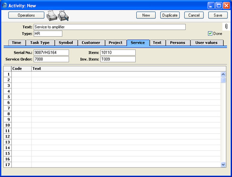Click the Type field containing HR

point(48,34)
